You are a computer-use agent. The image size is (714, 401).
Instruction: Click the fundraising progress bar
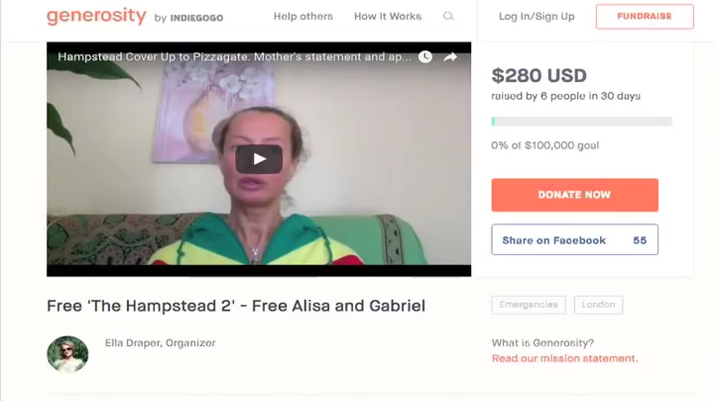(x=581, y=121)
